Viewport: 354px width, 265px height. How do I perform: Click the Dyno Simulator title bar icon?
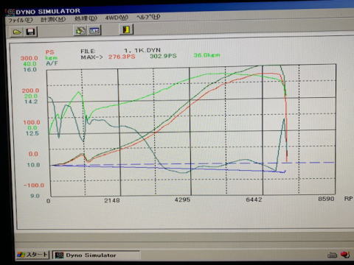tap(10, 12)
